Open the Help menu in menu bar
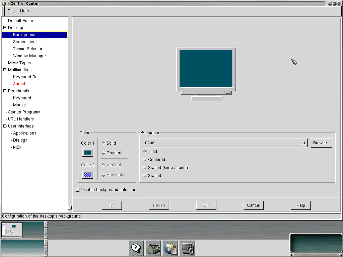 coord(24,11)
